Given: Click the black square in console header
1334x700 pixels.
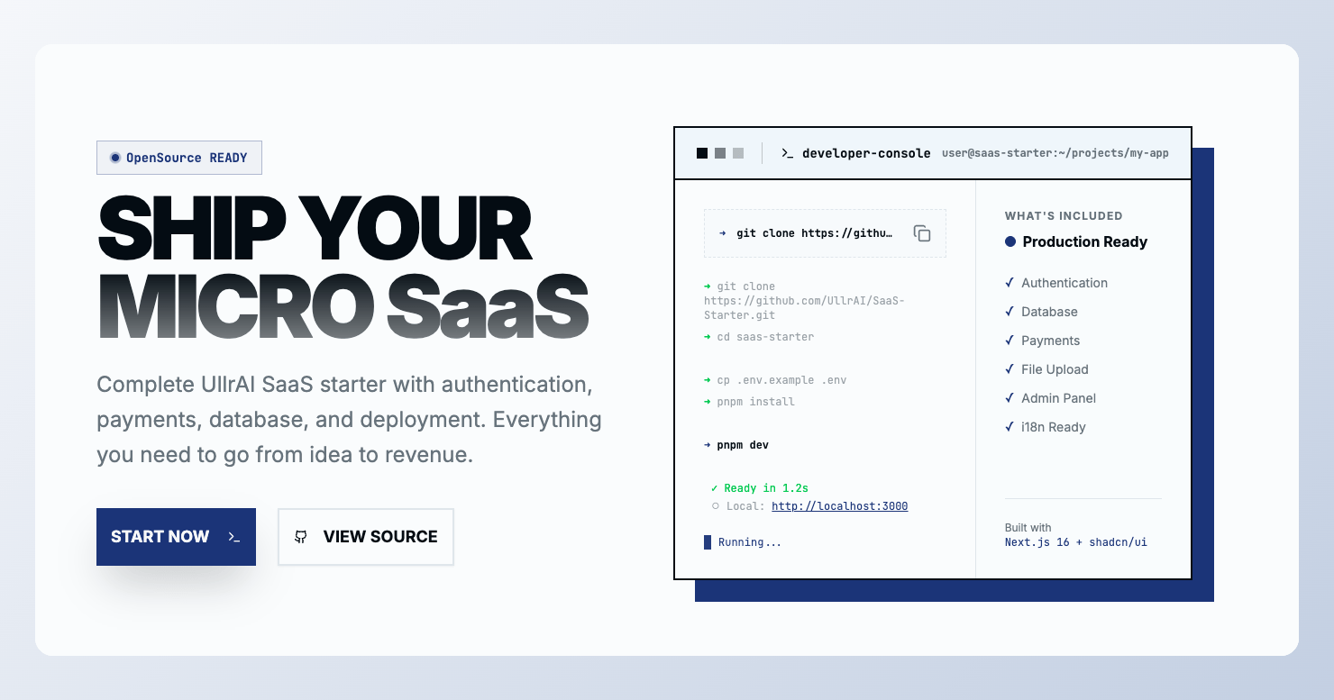Looking at the screenshot, I should coord(702,153).
